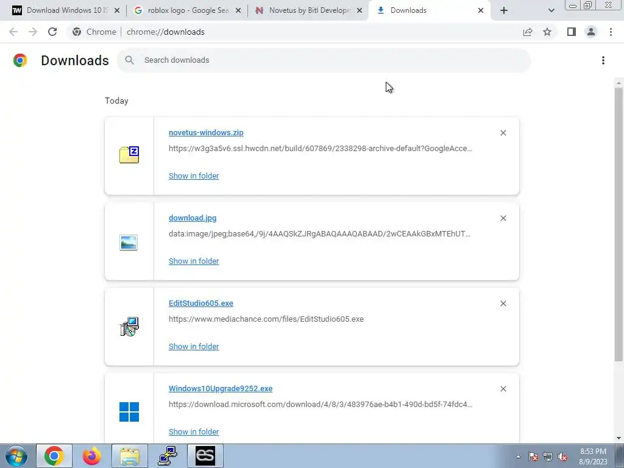Click the download.jpg image file icon

coord(129,243)
